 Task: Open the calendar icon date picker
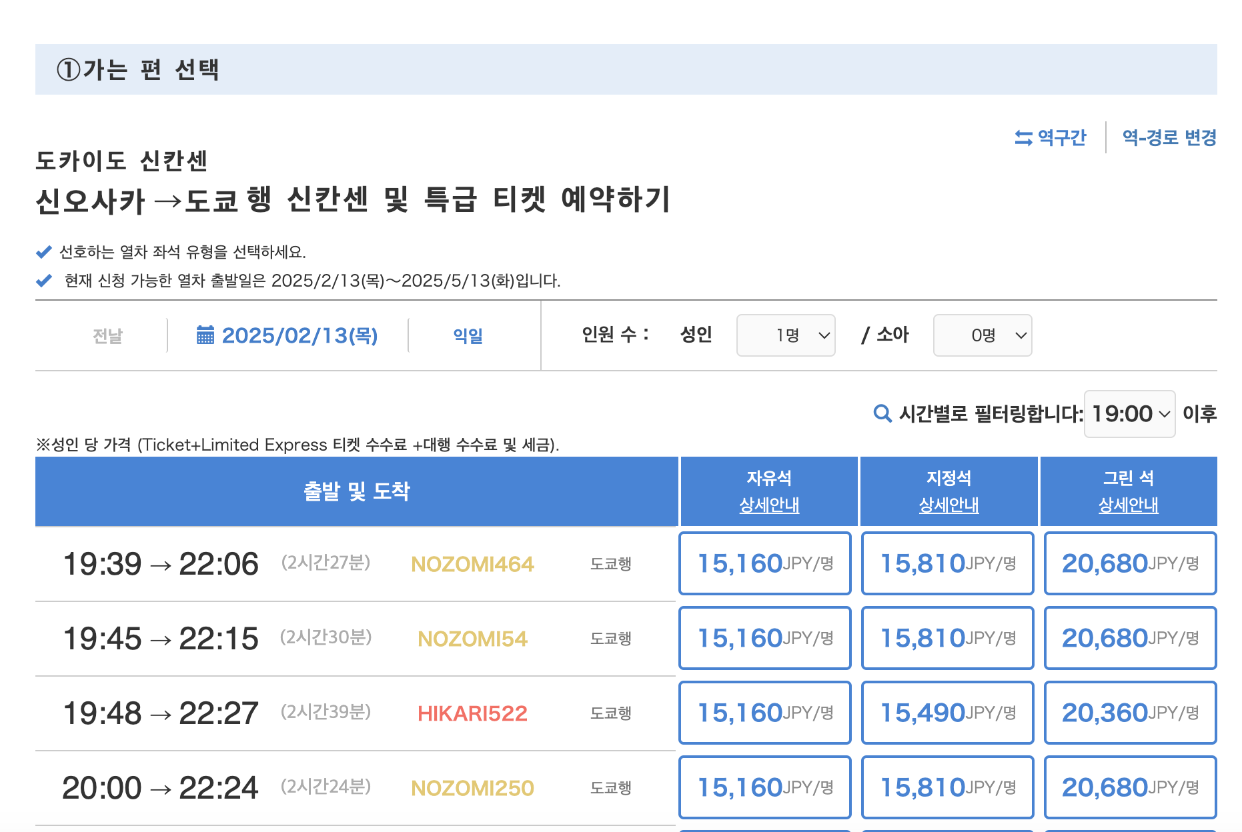click(205, 335)
